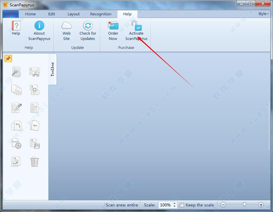Click the curved-arrow rotate page tool
This screenshot has height=212, width=273.
16,126
